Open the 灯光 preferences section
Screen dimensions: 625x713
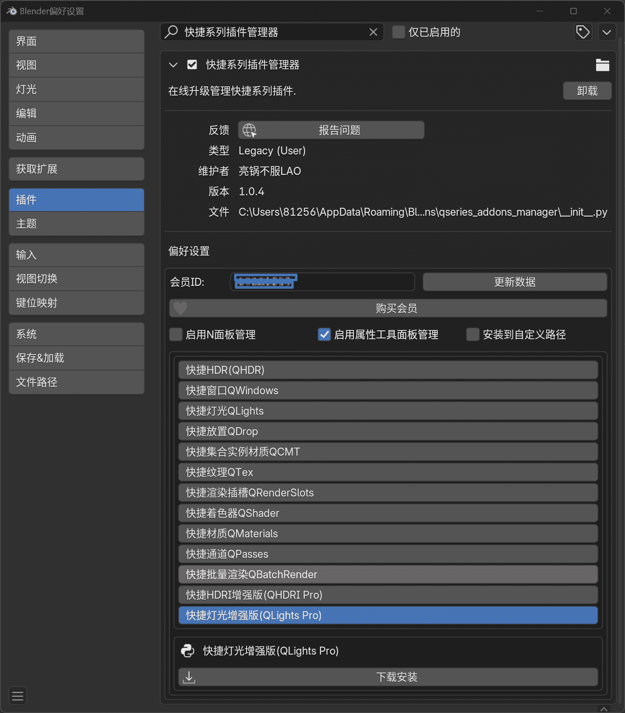tap(76, 89)
